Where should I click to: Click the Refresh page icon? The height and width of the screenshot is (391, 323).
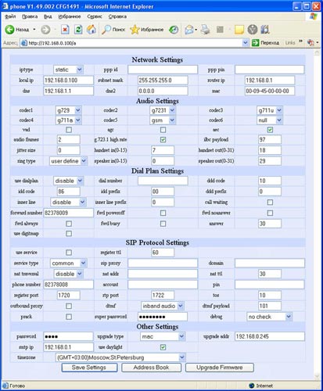[78, 30]
